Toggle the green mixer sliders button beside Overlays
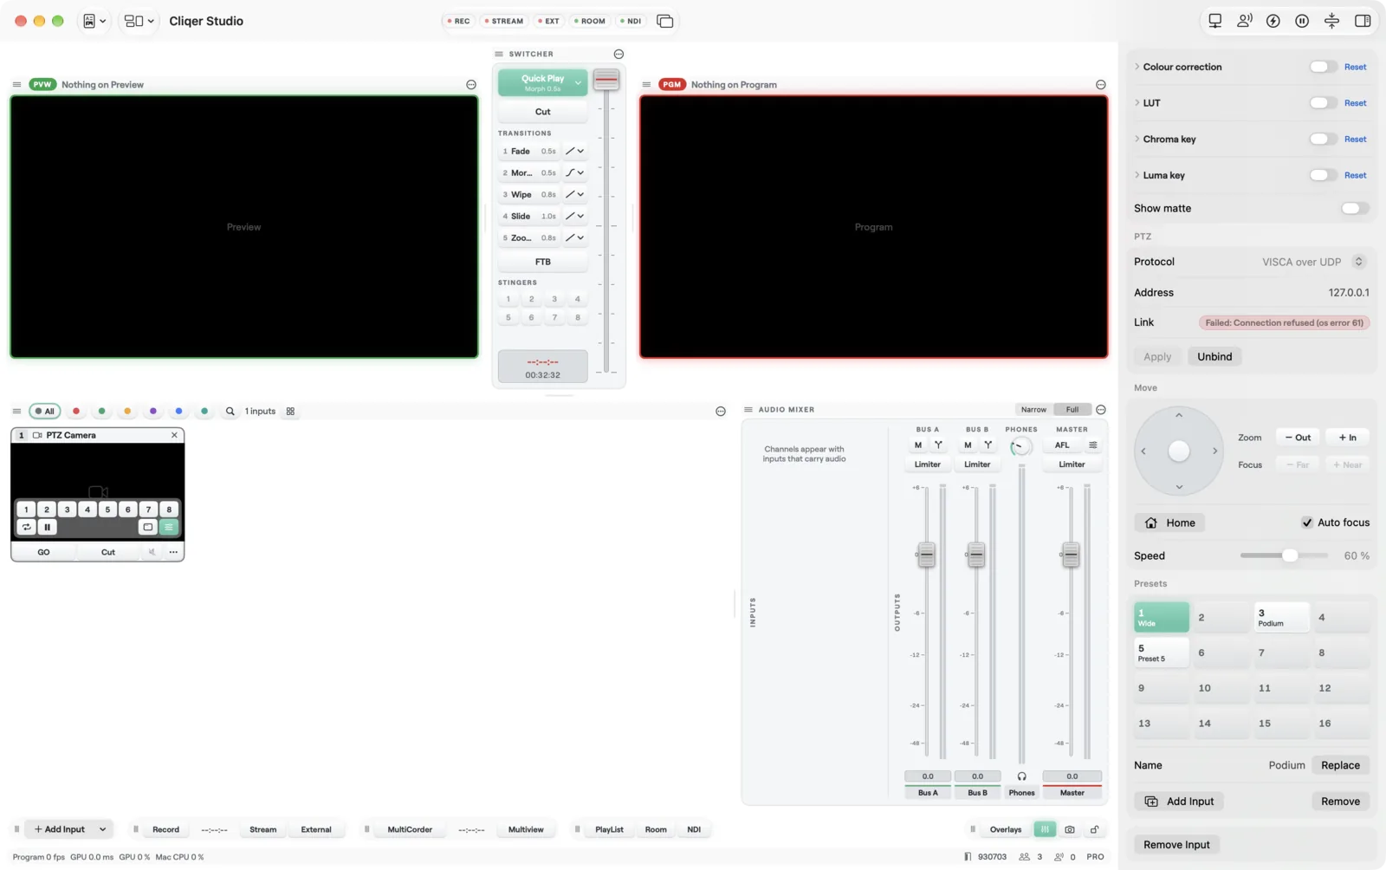This screenshot has width=1386, height=870. (1045, 829)
